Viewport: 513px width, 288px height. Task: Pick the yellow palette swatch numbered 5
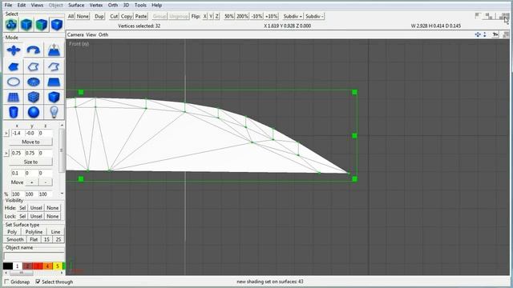pyautogui.click(x=58, y=266)
